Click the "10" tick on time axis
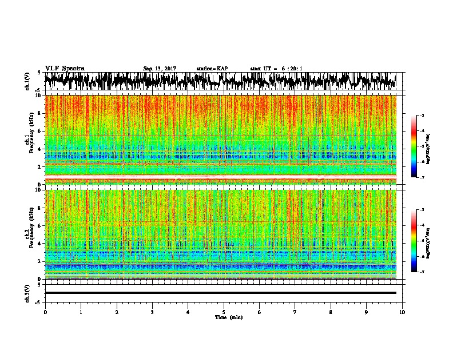The image size is (453, 350). 402,312
